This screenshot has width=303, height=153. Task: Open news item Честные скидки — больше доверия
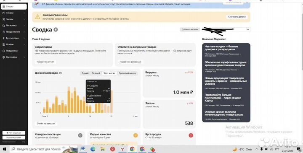[221, 48]
